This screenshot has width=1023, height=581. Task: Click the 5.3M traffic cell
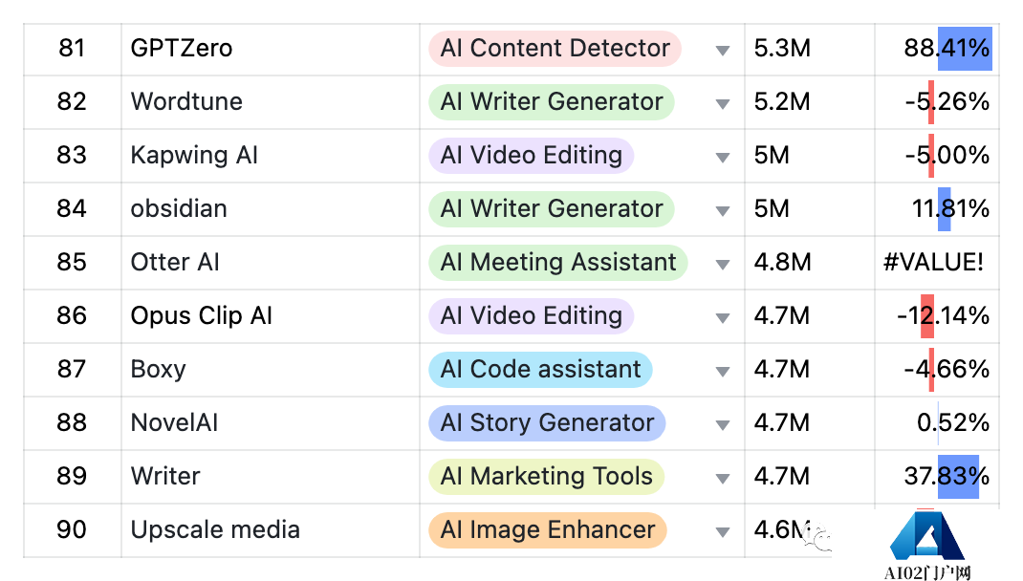coord(810,49)
